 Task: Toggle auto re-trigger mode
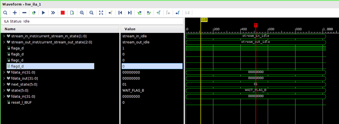point(34,13)
